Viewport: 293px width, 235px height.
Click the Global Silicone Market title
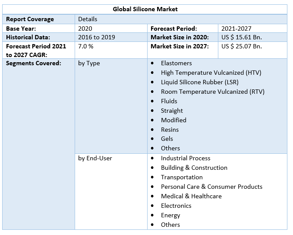(145, 9)
